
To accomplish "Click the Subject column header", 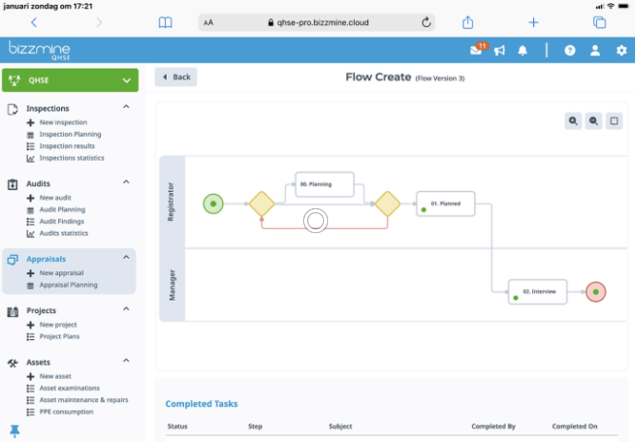I will click(341, 426).
